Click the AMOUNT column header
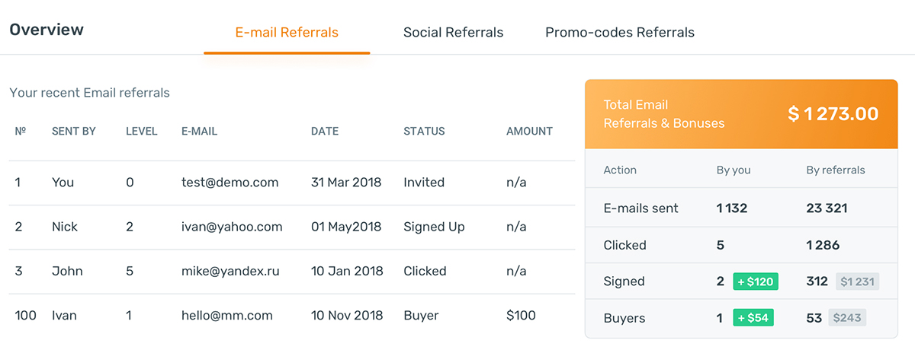The image size is (915, 353). tap(529, 132)
